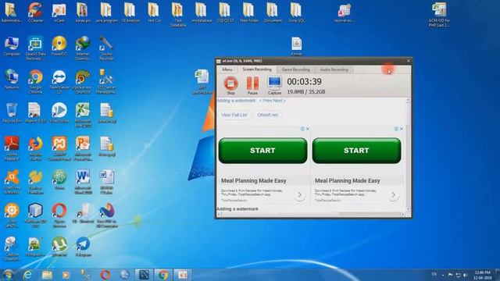The image size is (500, 281).
Task: Select the Internet Download Manager shortcut
Action: coord(83,48)
